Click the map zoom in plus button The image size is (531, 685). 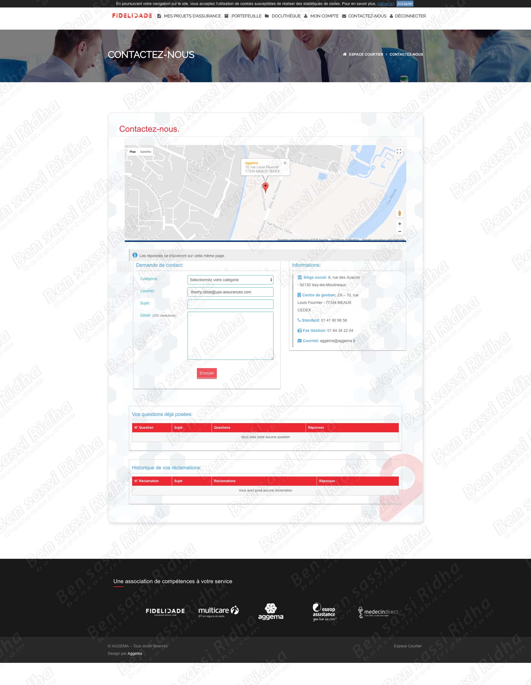pyautogui.click(x=399, y=224)
